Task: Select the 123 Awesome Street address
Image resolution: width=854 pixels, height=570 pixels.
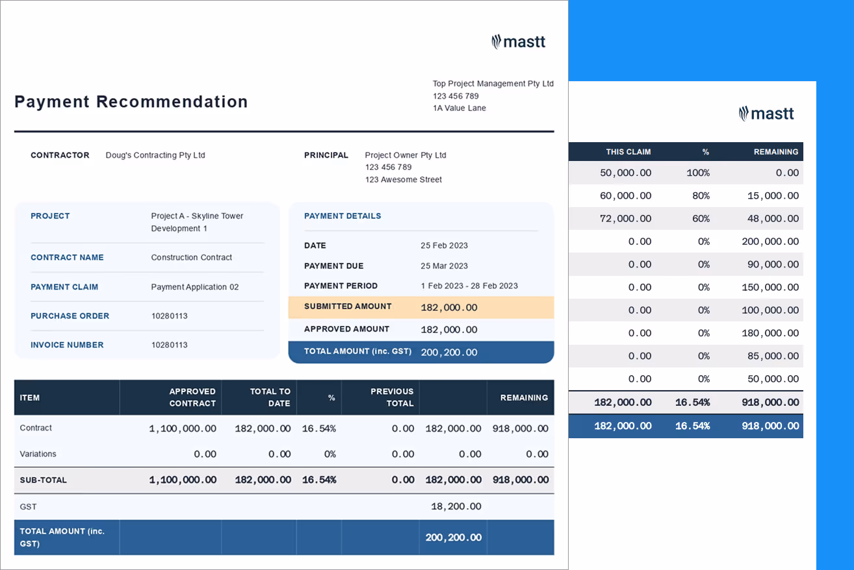Action: pos(404,180)
